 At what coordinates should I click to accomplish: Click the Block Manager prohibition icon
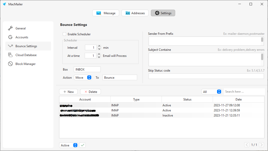pos(10,64)
